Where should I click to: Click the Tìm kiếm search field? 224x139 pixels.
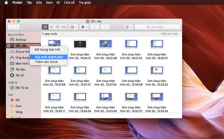[x=157, y=27]
